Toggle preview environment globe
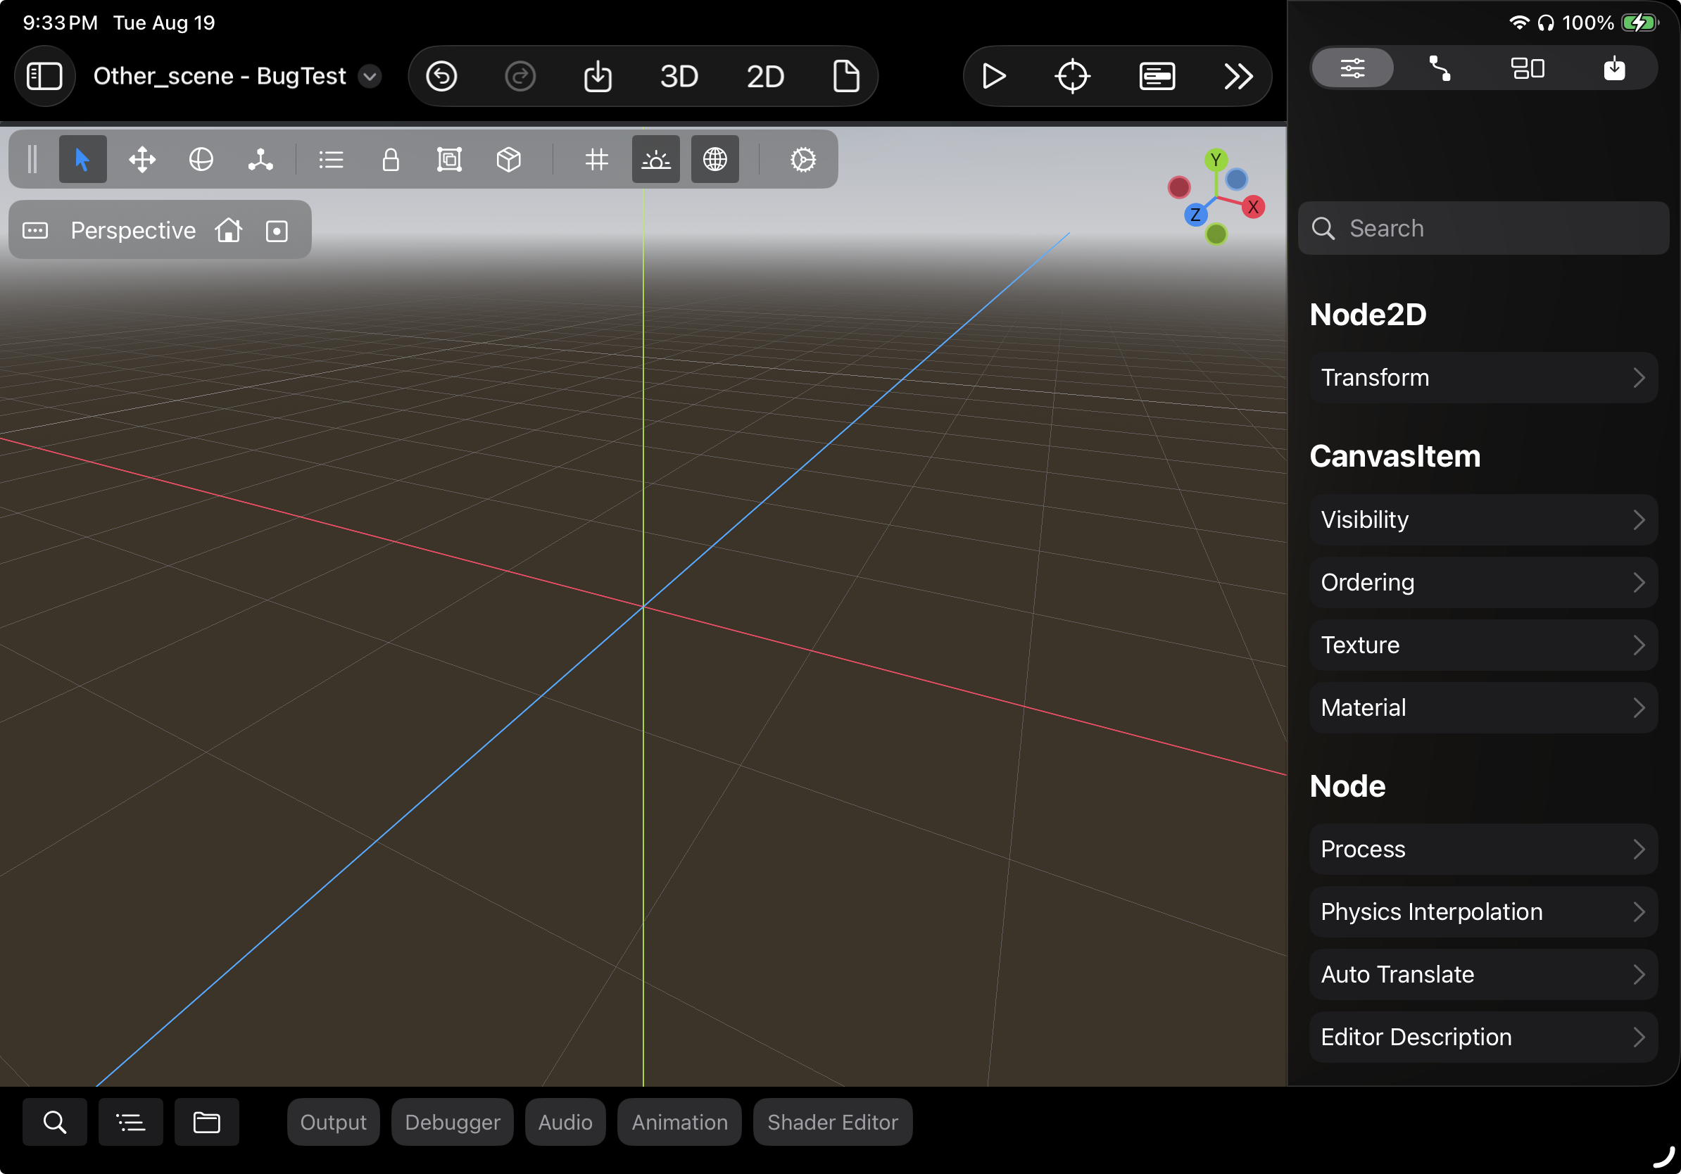This screenshot has height=1174, width=1681. (x=715, y=160)
